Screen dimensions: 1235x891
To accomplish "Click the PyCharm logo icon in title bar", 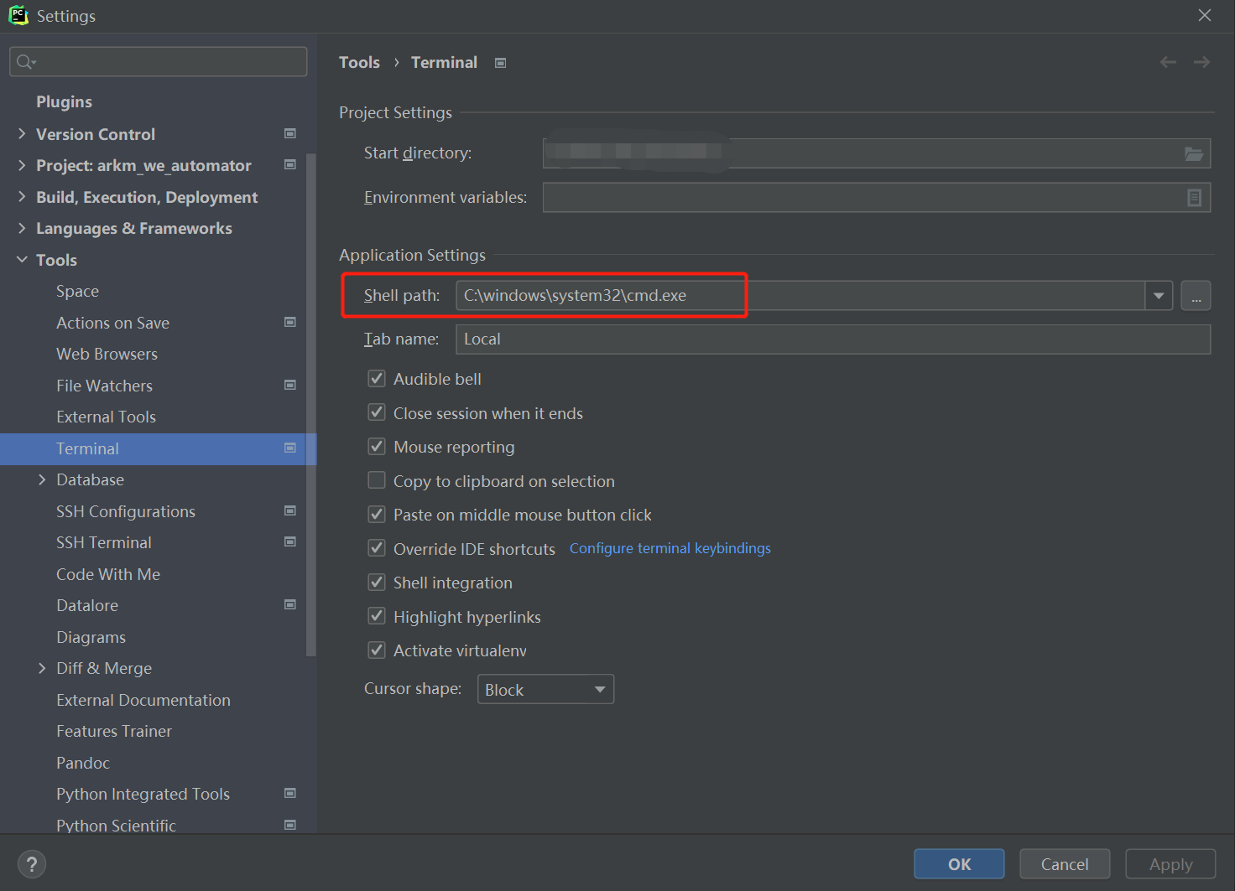I will [18, 15].
